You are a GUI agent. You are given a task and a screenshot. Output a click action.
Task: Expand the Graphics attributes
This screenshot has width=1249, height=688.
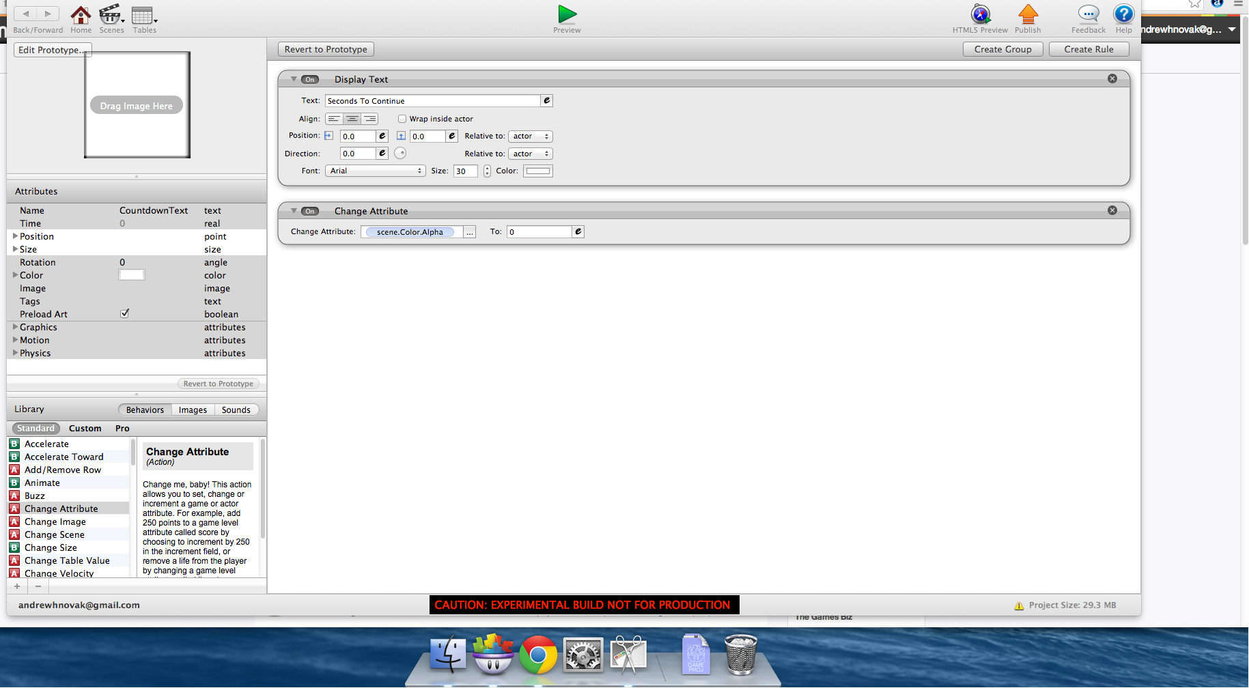point(15,327)
